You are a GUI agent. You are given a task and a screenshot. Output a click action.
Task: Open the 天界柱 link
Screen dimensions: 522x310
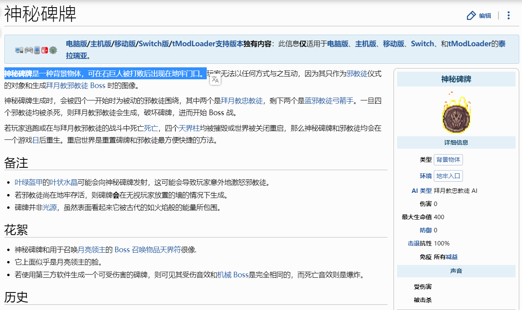pos(189,128)
